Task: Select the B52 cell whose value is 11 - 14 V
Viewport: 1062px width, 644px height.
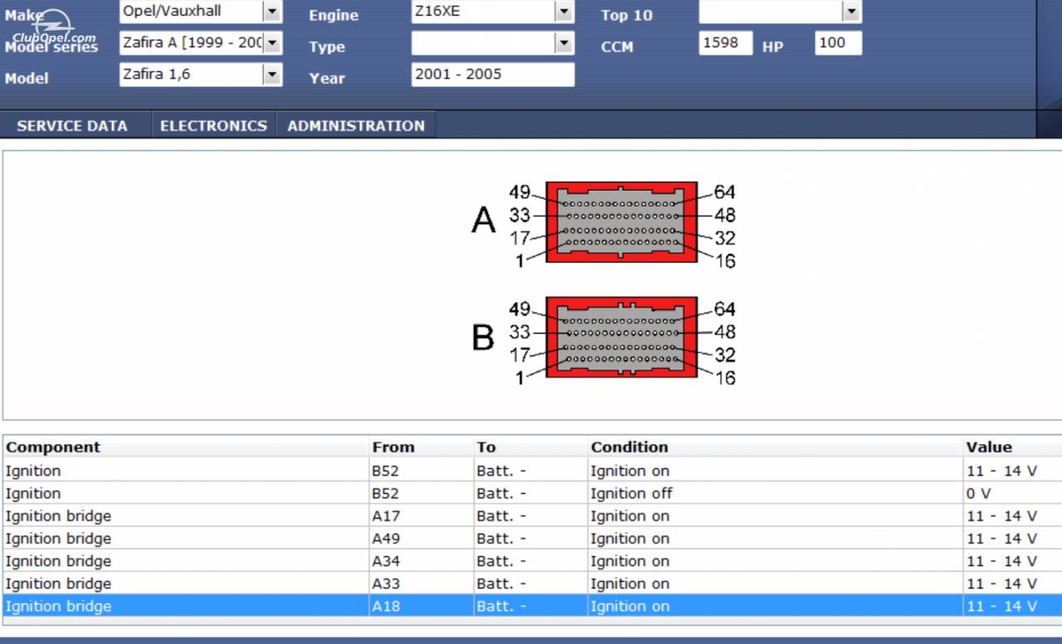Action: click(x=421, y=471)
